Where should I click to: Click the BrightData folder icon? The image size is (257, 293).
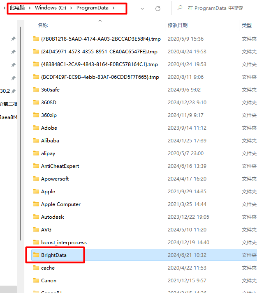pos(36,255)
